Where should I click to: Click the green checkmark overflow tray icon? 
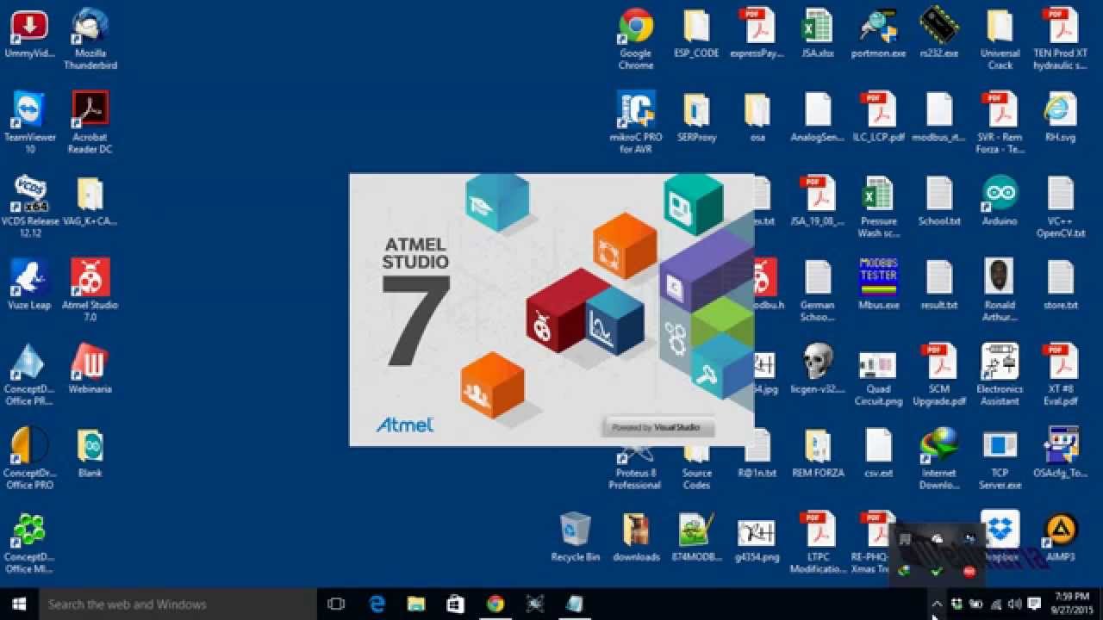[x=937, y=570]
